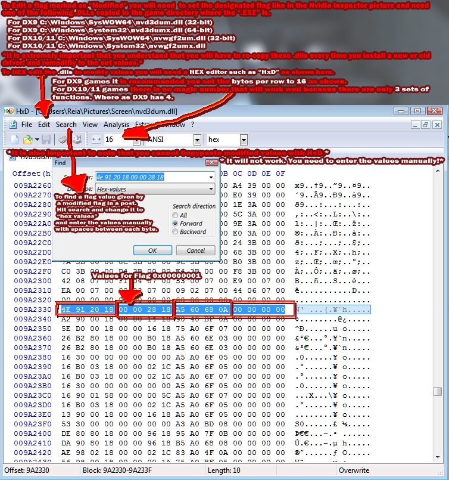The width and height of the screenshot is (449, 480).
Task: Open the File menu
Action: (27, 125)
